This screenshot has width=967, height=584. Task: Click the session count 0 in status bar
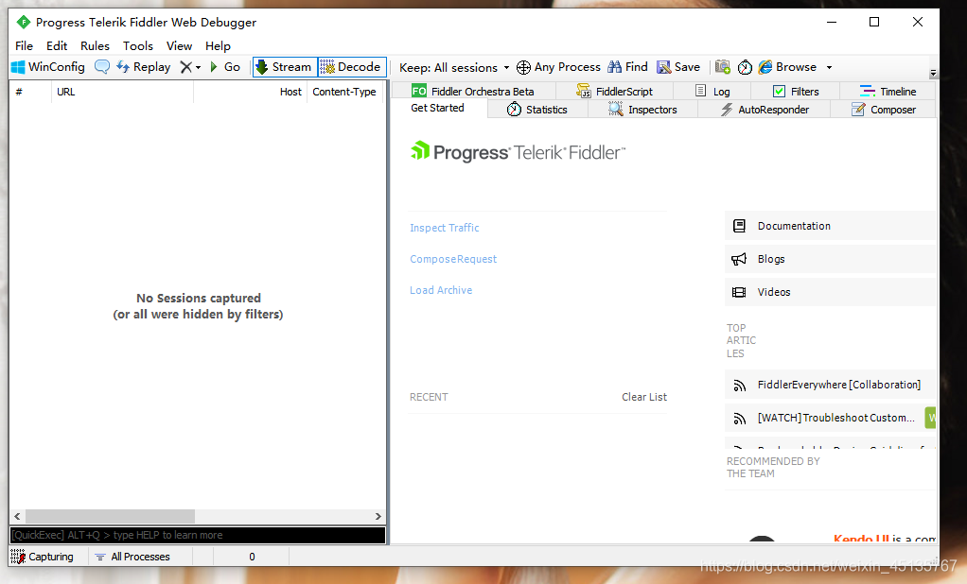tap(252, 557)
